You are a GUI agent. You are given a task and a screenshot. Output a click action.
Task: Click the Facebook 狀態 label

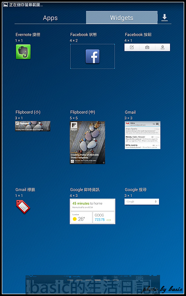coord(83,35)
